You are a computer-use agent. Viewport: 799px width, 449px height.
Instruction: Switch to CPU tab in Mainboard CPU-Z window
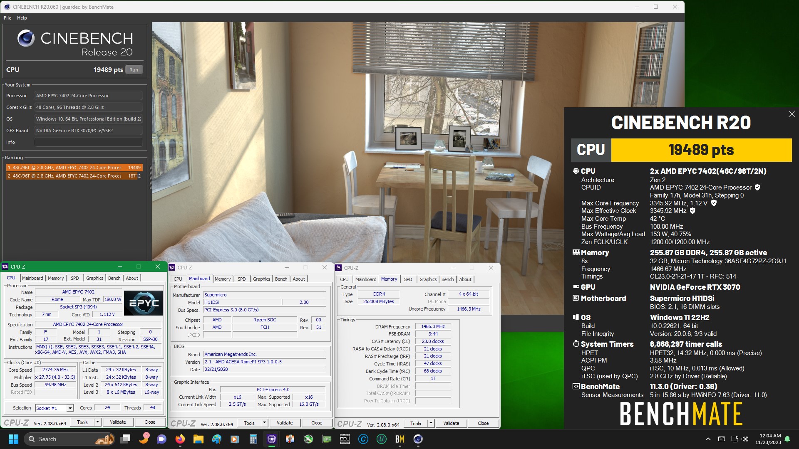point(178,279)
